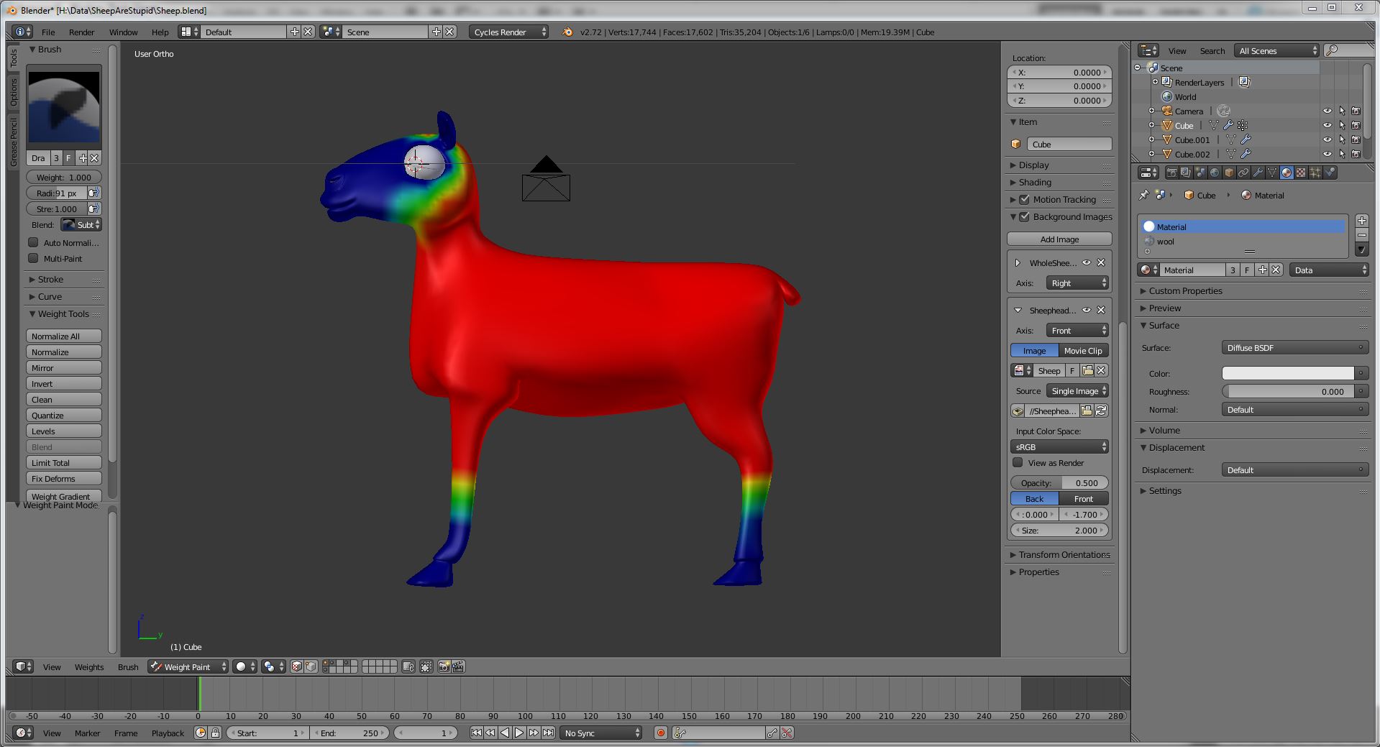Switch to the Options tab in tool shelf
1380x747 pixels.
13,92
